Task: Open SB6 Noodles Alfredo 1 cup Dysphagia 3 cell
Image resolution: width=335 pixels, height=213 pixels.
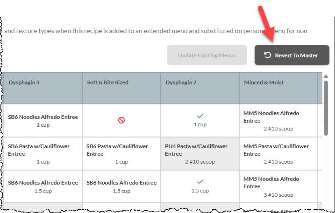Action: [x=43, y=120]
